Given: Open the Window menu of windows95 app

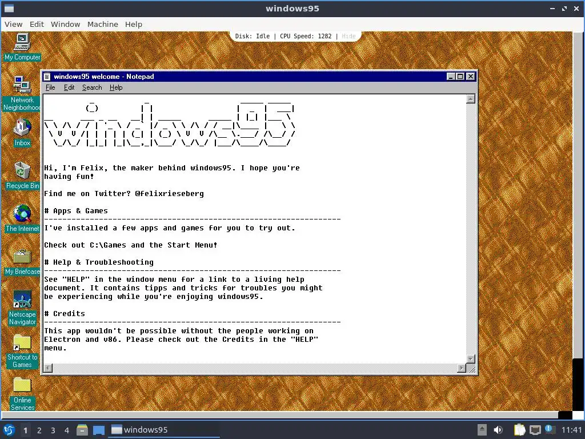Looking at the screenshot, I should (x=65, y=24).
